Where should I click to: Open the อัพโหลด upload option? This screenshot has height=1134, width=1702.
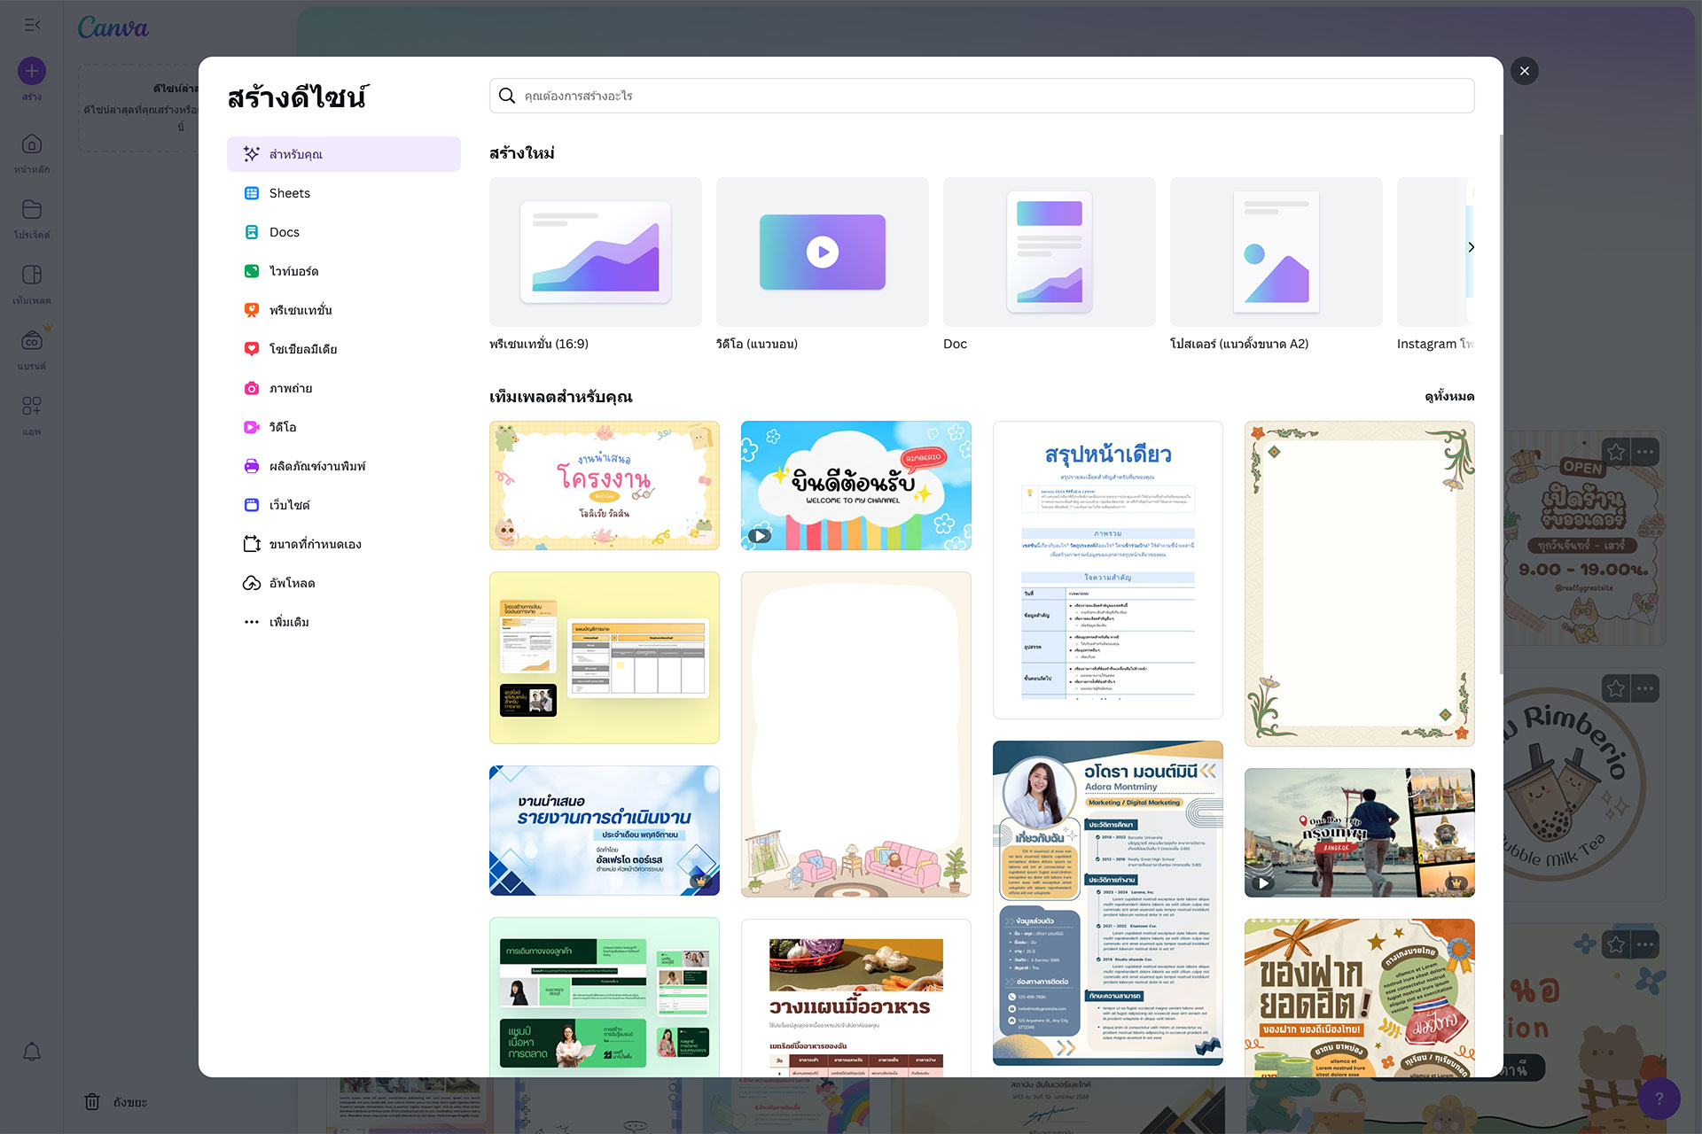pos(292,583)
